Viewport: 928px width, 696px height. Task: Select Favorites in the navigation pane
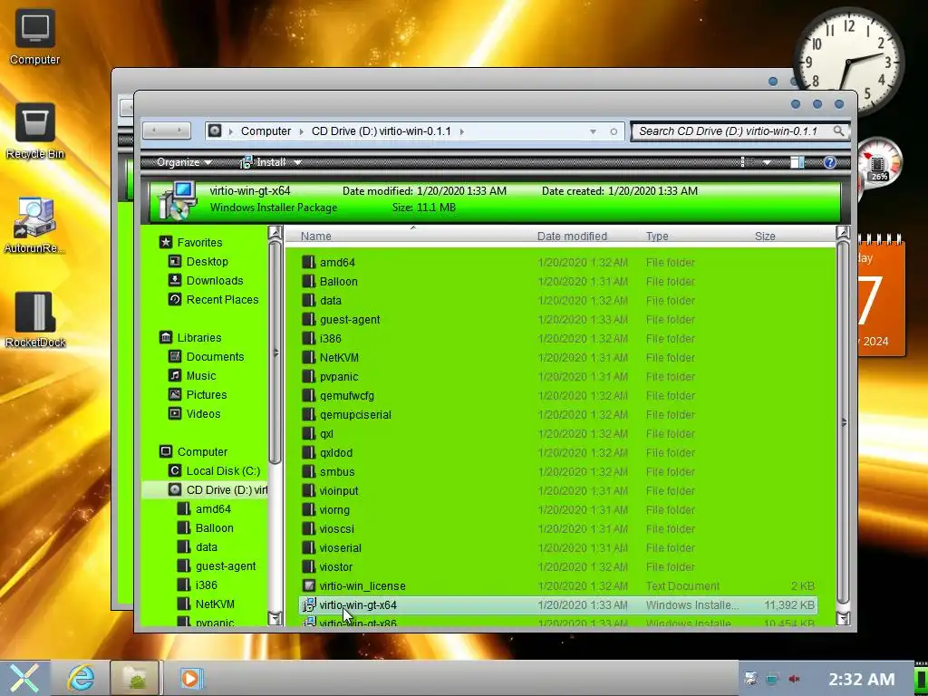[190, 242]
